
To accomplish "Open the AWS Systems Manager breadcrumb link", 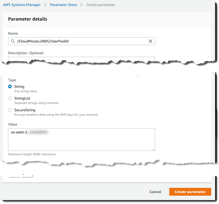I will point(22,5).
